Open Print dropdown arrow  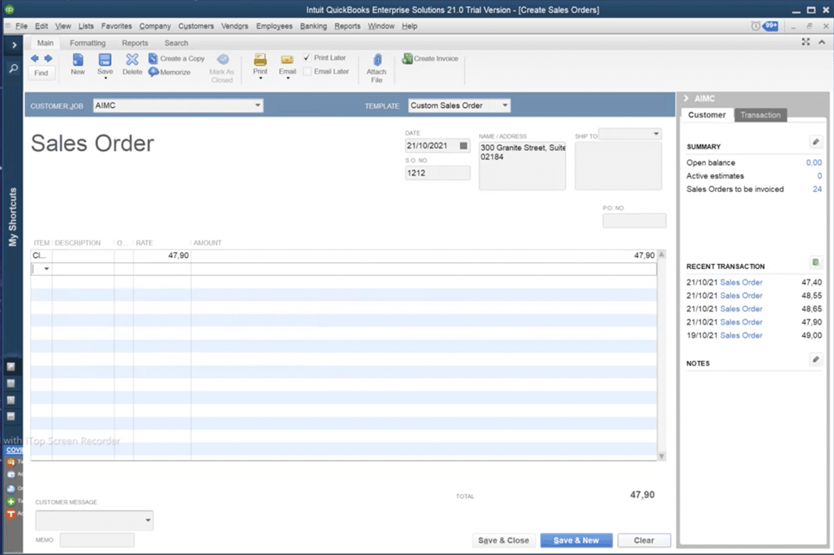[260, 79]
